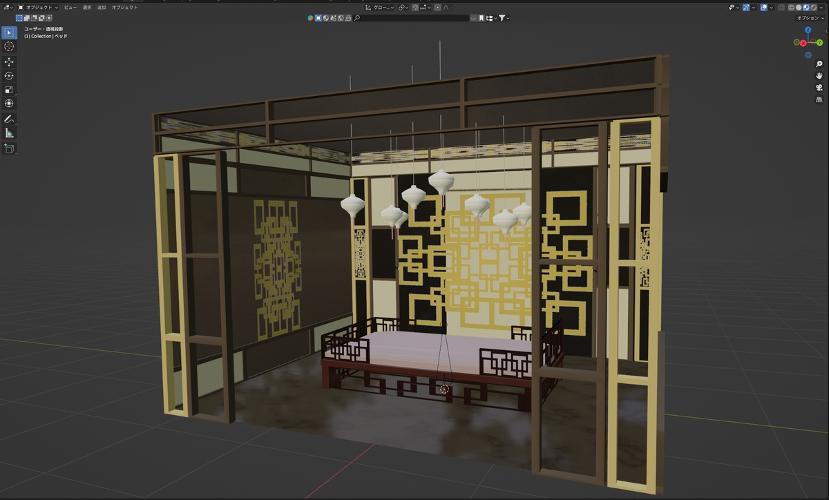Image resolution: width=829 pixels, height=500 pixels.
Task: Pick the Measure tool
Action: click(x=9, y=133)
